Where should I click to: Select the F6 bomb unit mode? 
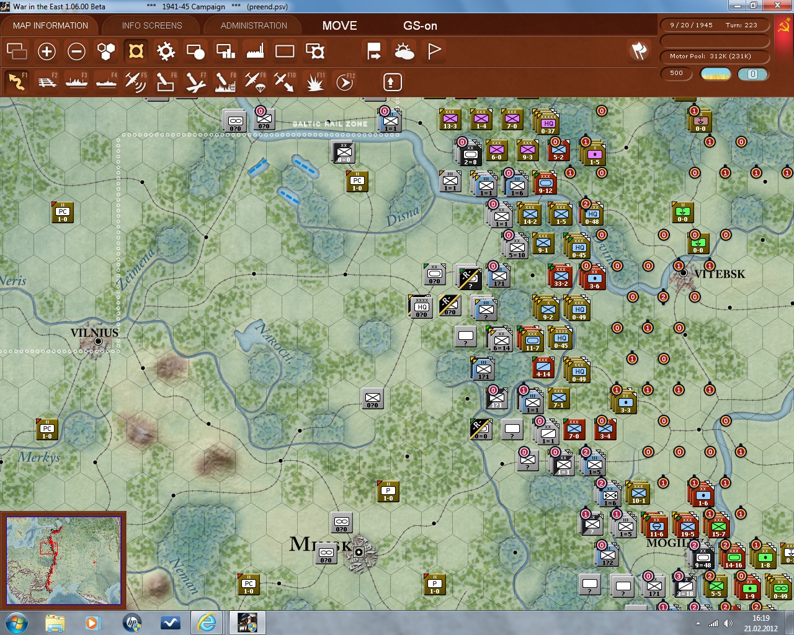point(166,82)
